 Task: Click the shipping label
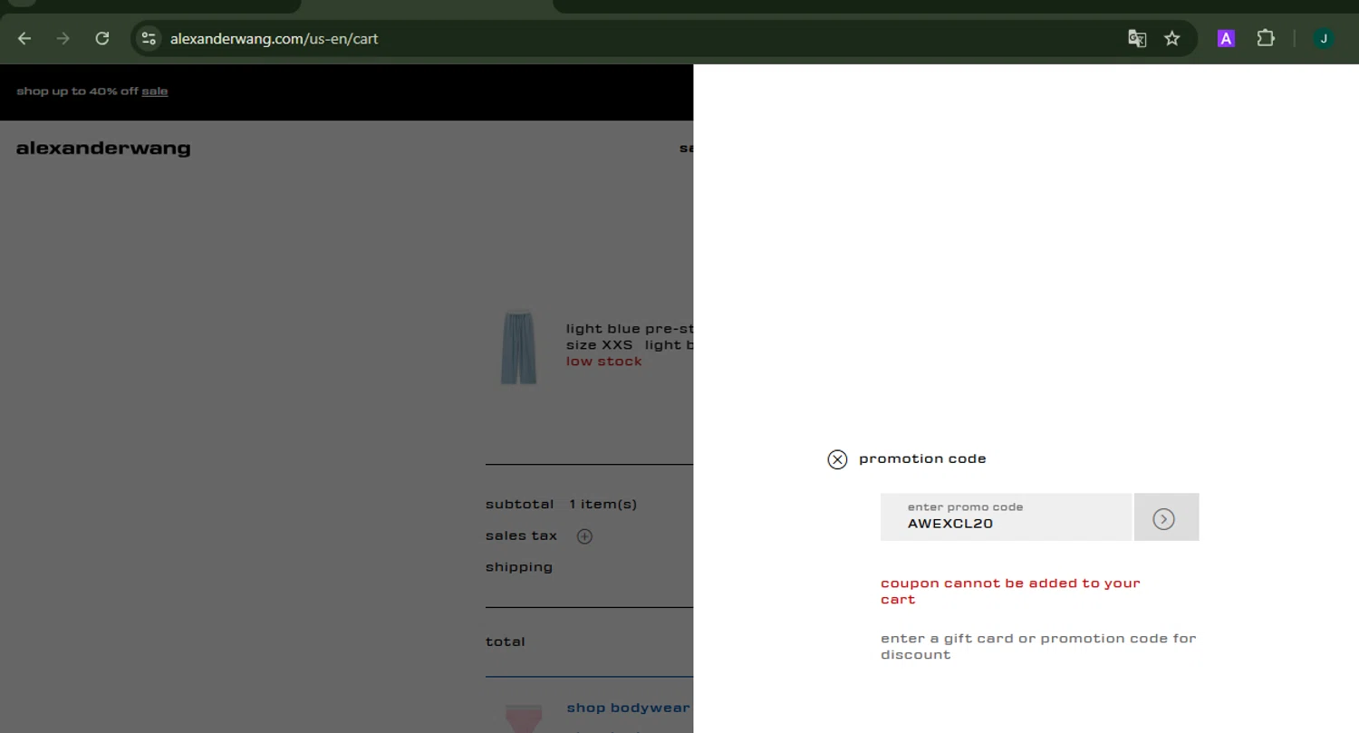click(x=519, y=567)
